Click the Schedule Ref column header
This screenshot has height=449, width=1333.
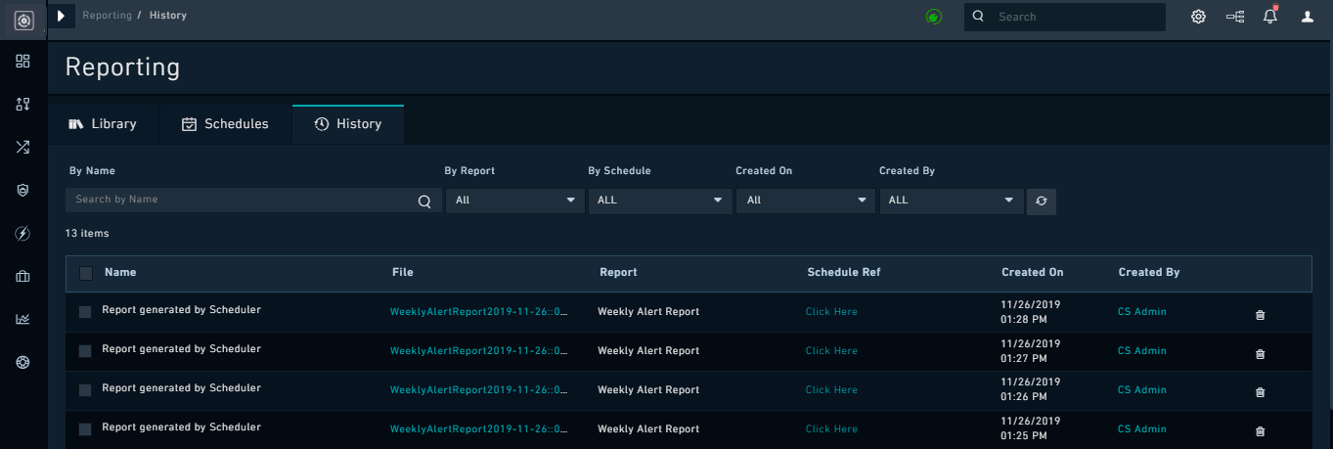click(x=844, y=272)
